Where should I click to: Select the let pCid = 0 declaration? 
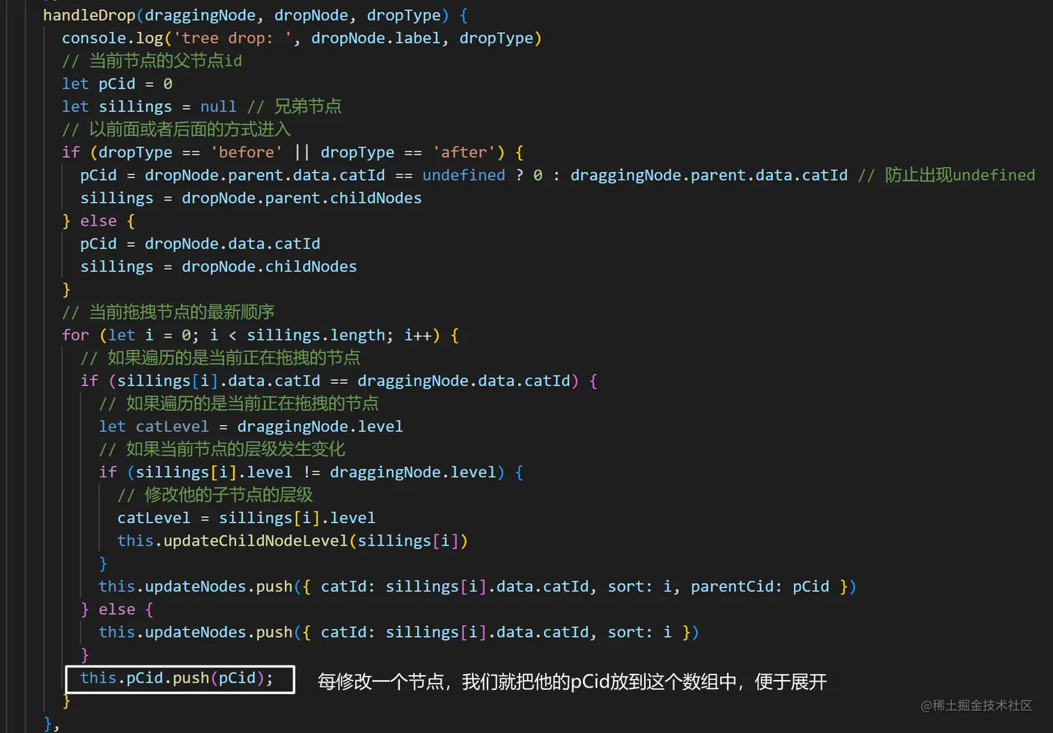click(x=116, y=84)
